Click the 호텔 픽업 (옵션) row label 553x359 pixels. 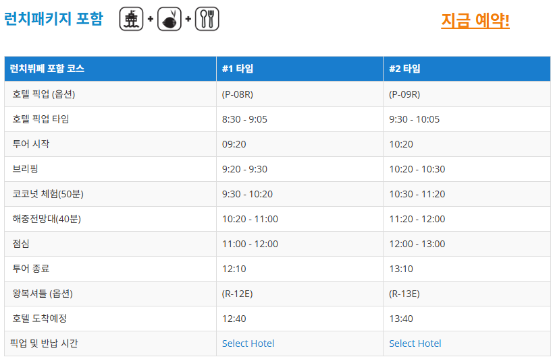(x=44, y=94)
